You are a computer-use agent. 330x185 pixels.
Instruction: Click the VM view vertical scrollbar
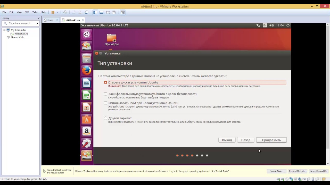tap(328, 94)
